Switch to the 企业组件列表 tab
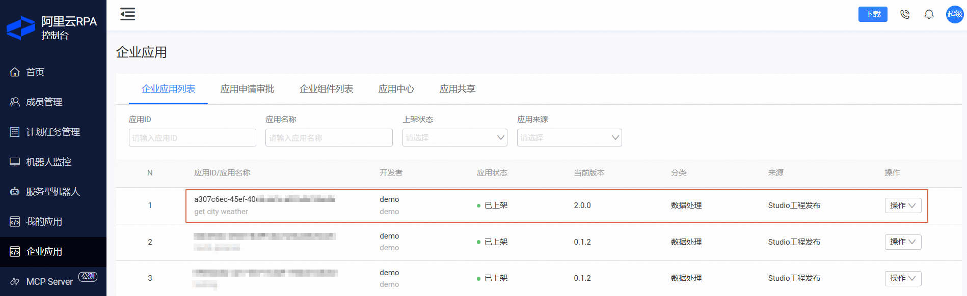Viewport: 967px width, 296px height. pos(326,89)
